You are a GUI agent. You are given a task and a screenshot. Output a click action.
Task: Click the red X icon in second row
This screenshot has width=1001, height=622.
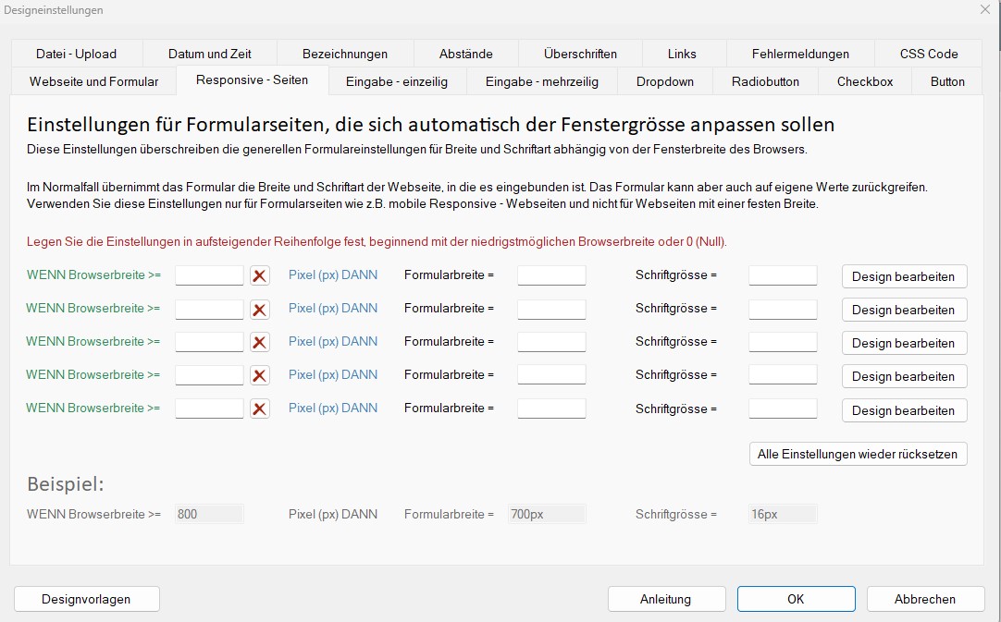pos(260,309)
